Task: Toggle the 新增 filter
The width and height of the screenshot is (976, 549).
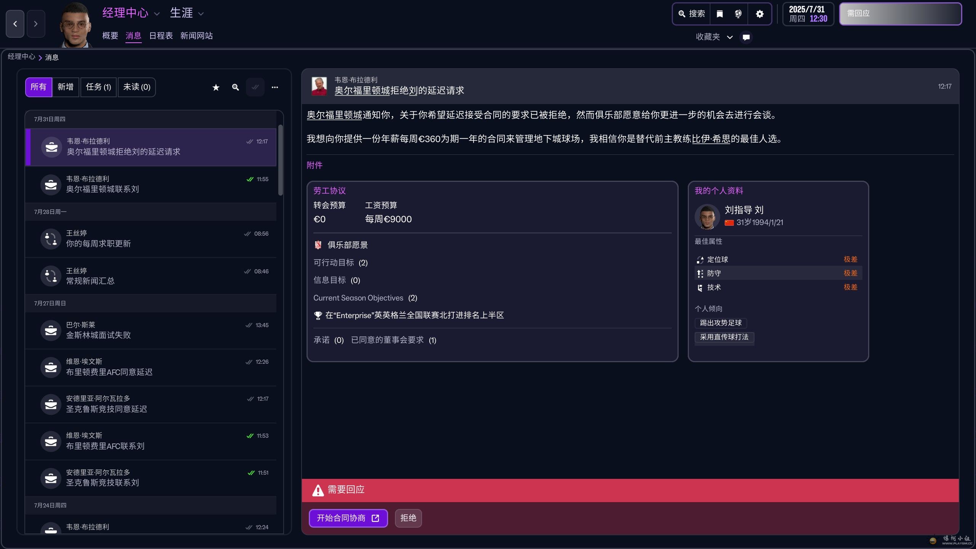Action: (x=66, y=87)
